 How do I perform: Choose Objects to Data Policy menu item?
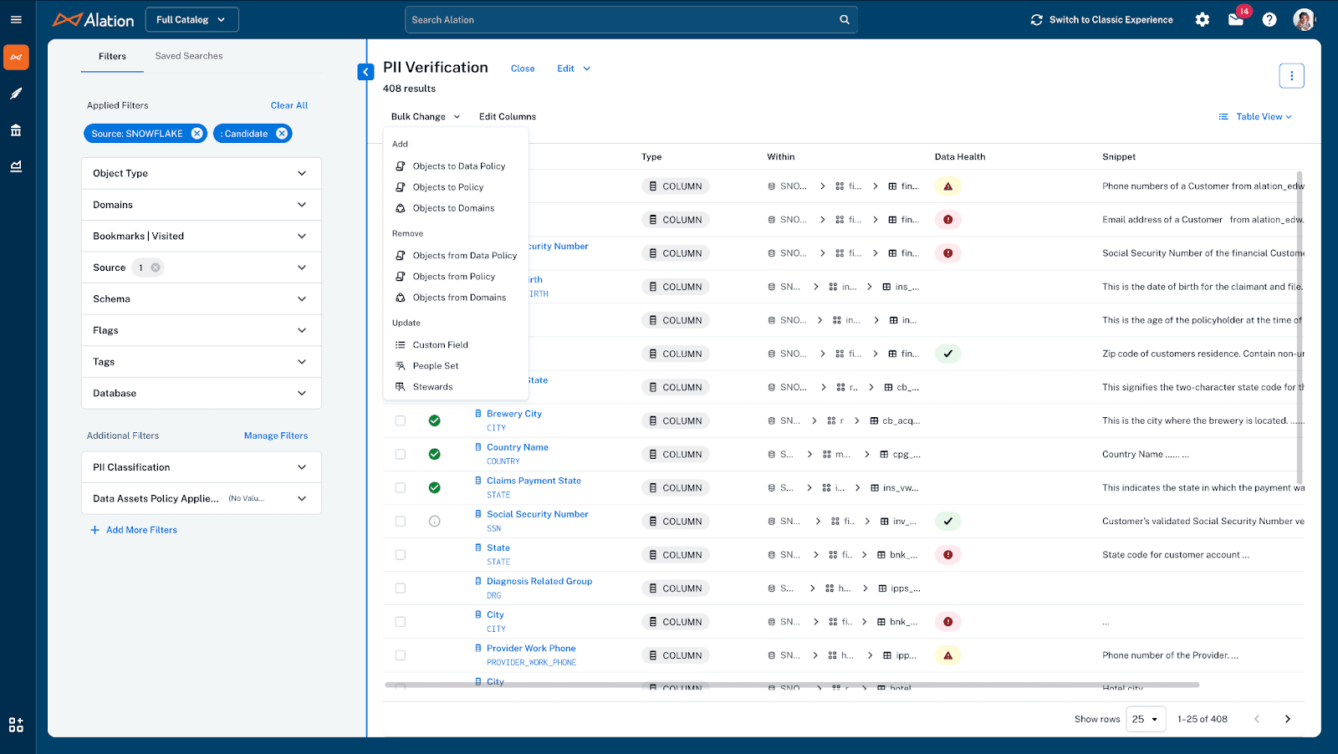[458, 166]
